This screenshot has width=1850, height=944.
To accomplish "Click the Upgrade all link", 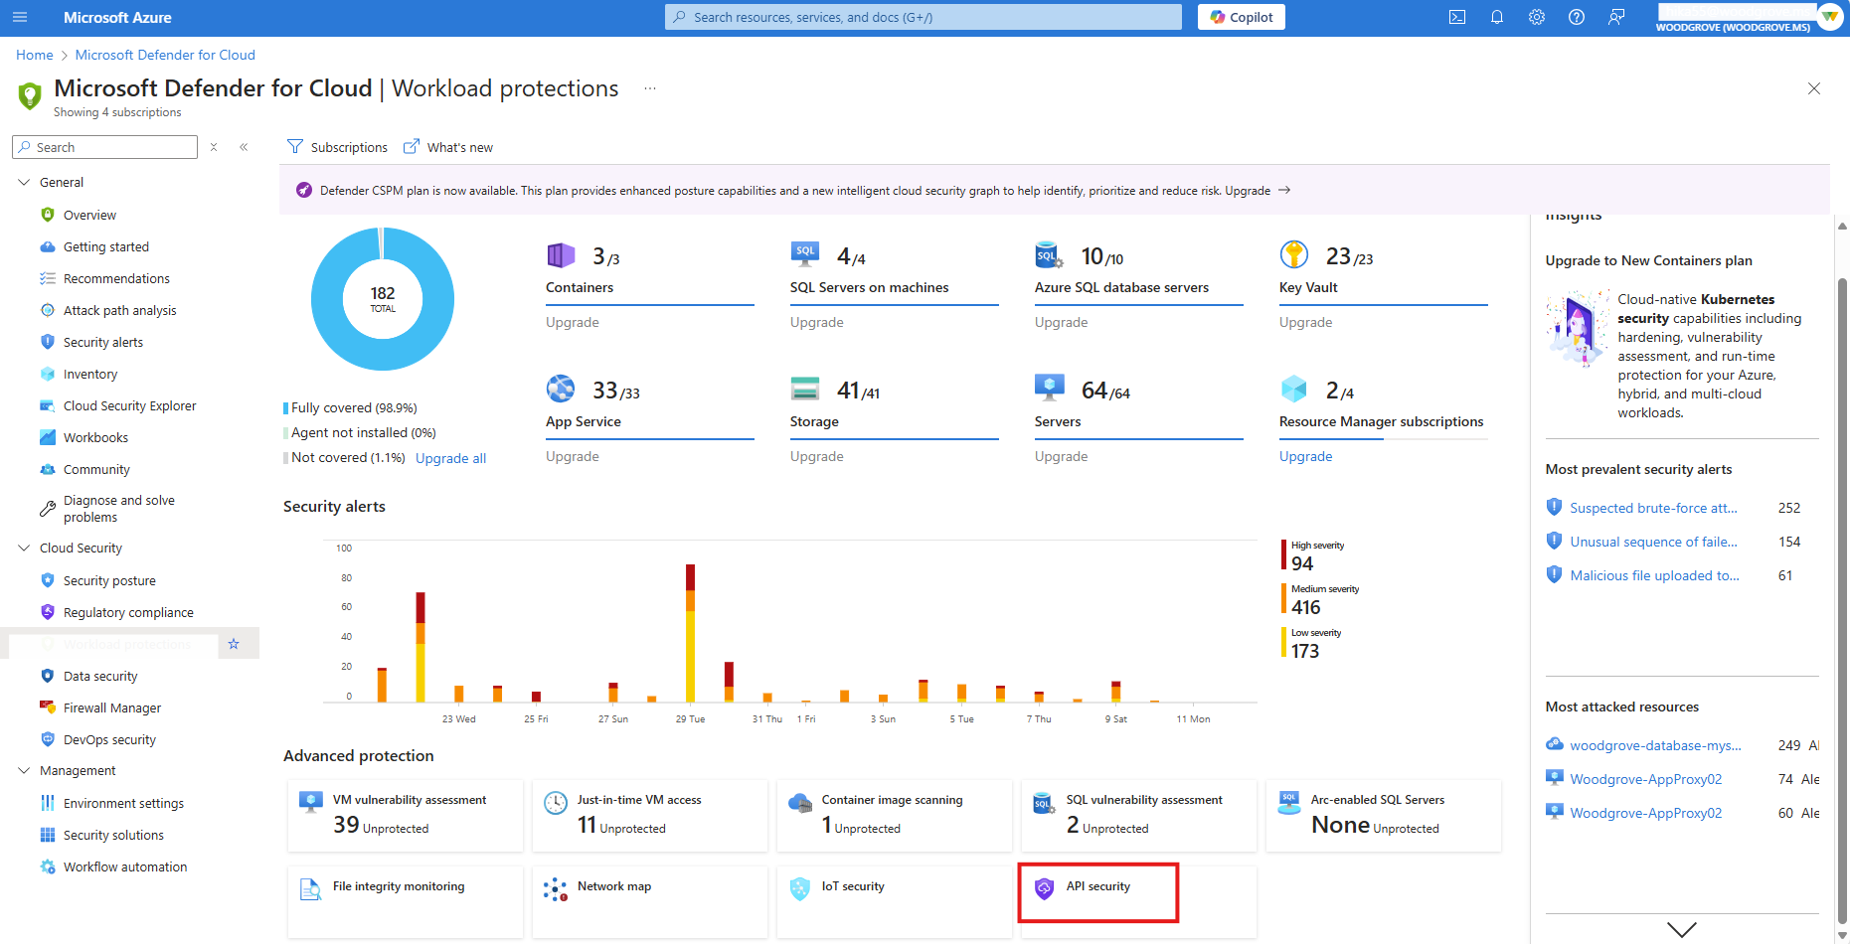I will tap(450, 458).
